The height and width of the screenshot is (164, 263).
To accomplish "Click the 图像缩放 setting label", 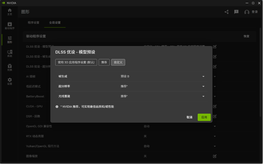I will [x=32, y=156].
